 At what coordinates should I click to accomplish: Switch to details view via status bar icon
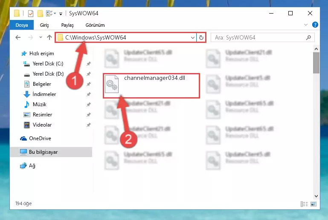[x=304, y=204]
